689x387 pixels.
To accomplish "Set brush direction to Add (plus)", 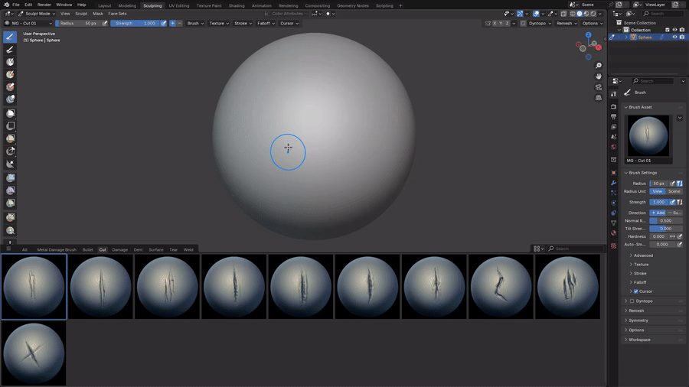I will click(x=173, y=23).
